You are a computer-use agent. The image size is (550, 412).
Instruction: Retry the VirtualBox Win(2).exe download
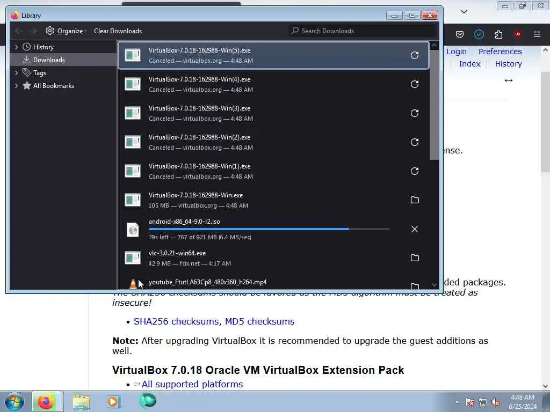(x=415, y=142)
